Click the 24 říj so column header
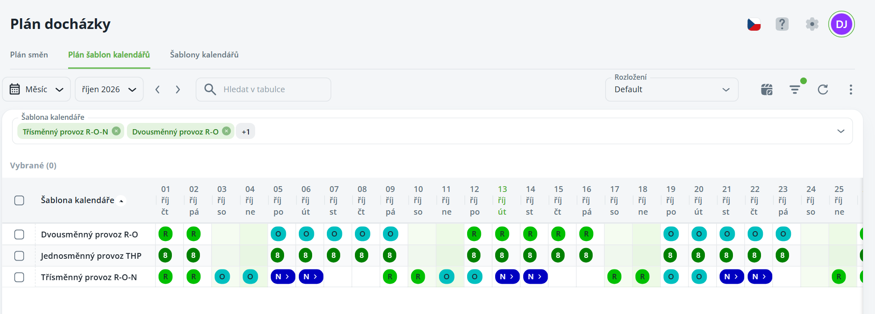875x314 pixels. [x=811, y=200]
